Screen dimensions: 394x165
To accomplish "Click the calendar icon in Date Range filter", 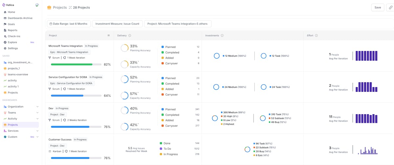I will tap(51, 24).
